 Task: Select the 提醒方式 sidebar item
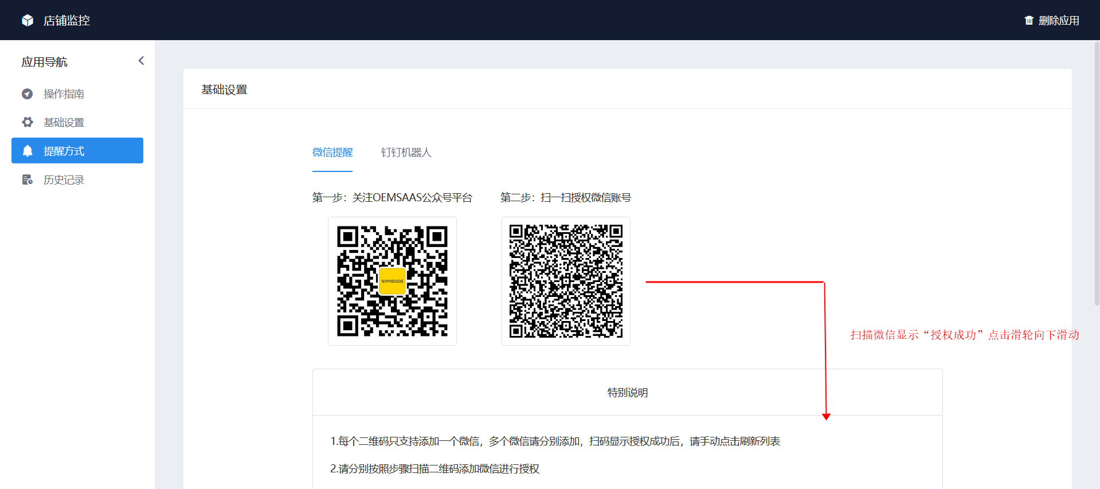[77, 150]
